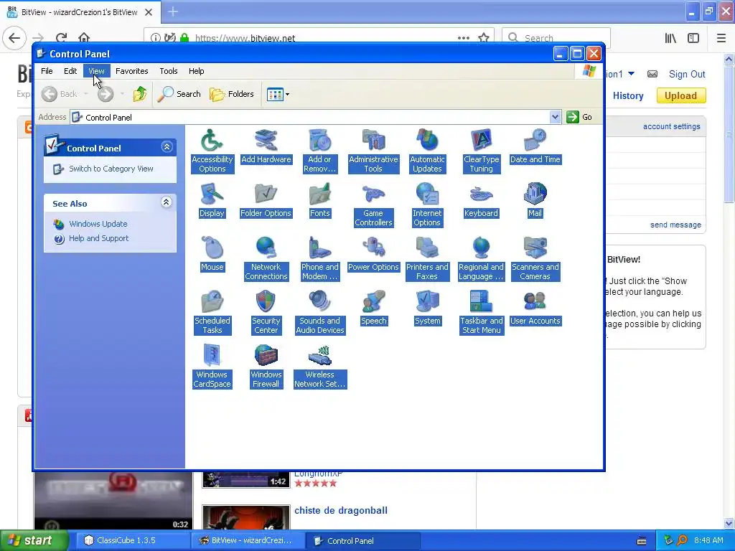The width and height of the screenshot is (735, 551).
Task: Open chiste de dragonball video link
Action: click(341, 511)
